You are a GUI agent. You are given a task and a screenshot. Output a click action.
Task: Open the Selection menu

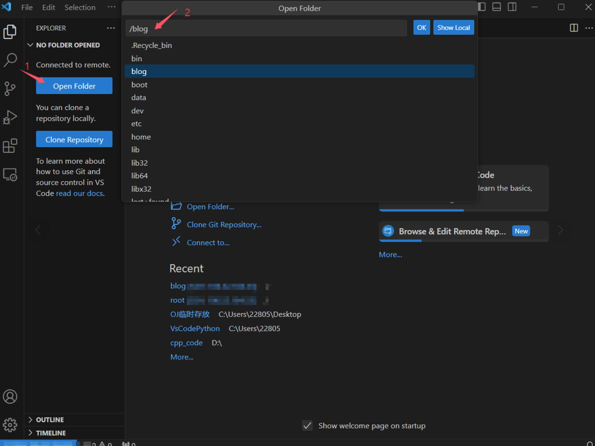point(80,7)
